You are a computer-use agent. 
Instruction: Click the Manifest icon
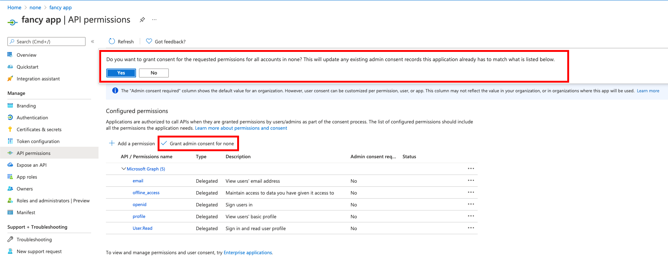(x=10, y=212)
